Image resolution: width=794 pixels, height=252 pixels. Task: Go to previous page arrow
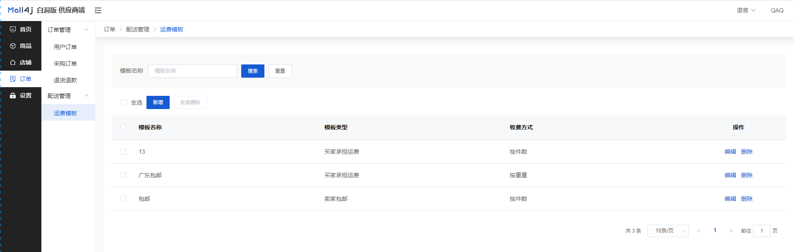coord(699,231)
